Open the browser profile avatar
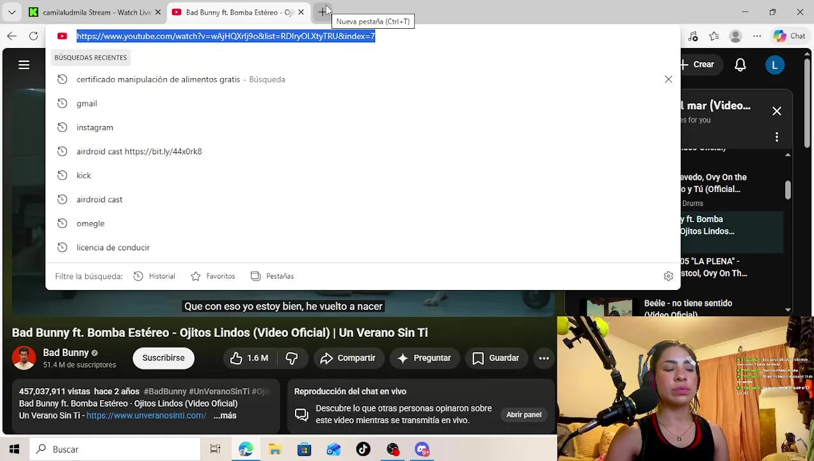The image size is (814, 461). 736,36
